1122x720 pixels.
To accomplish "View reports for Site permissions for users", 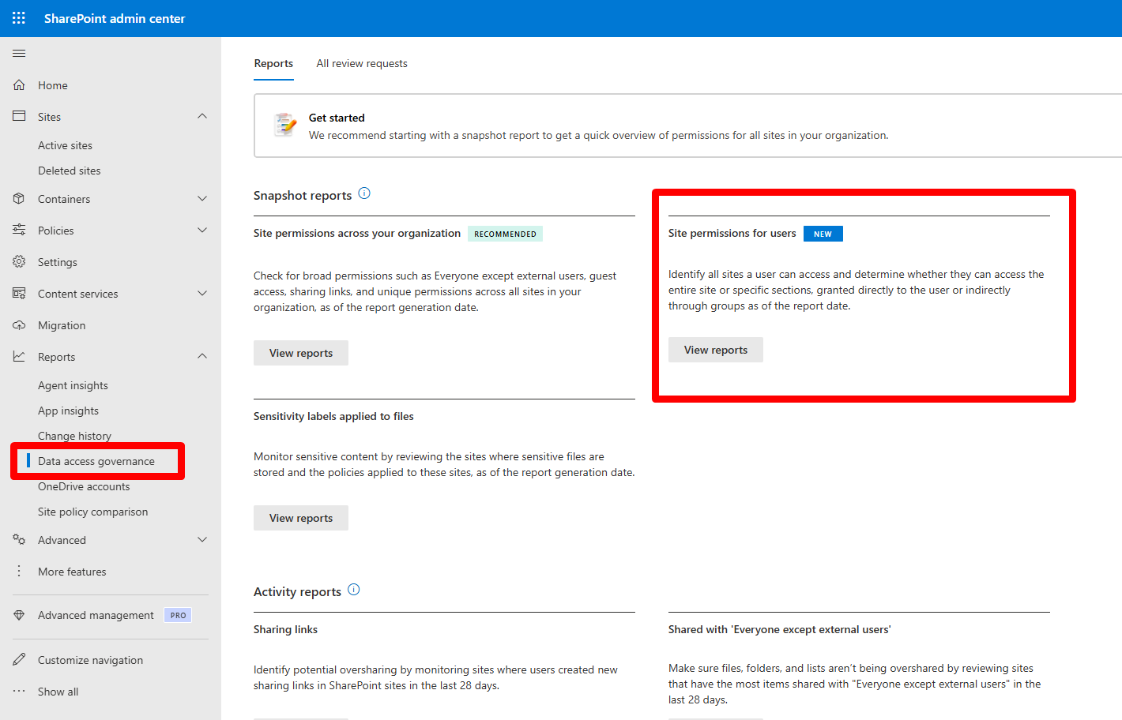I will 715,350.
